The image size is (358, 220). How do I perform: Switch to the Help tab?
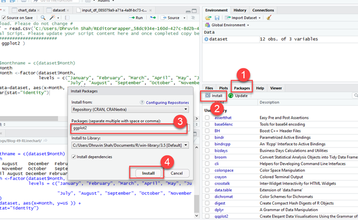click(260, 88)
